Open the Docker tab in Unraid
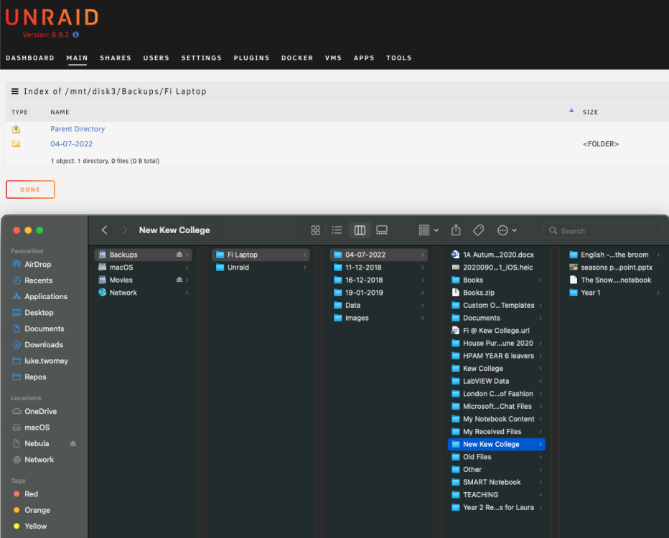This screenshot has height=538, width=669. [297, 58]
